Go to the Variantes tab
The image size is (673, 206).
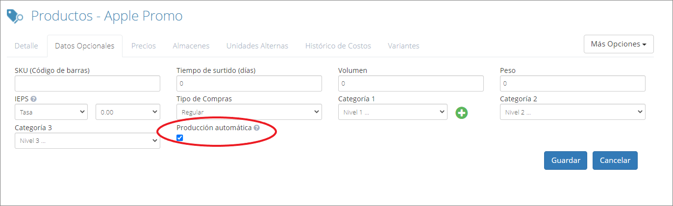[x=403, y=46]
